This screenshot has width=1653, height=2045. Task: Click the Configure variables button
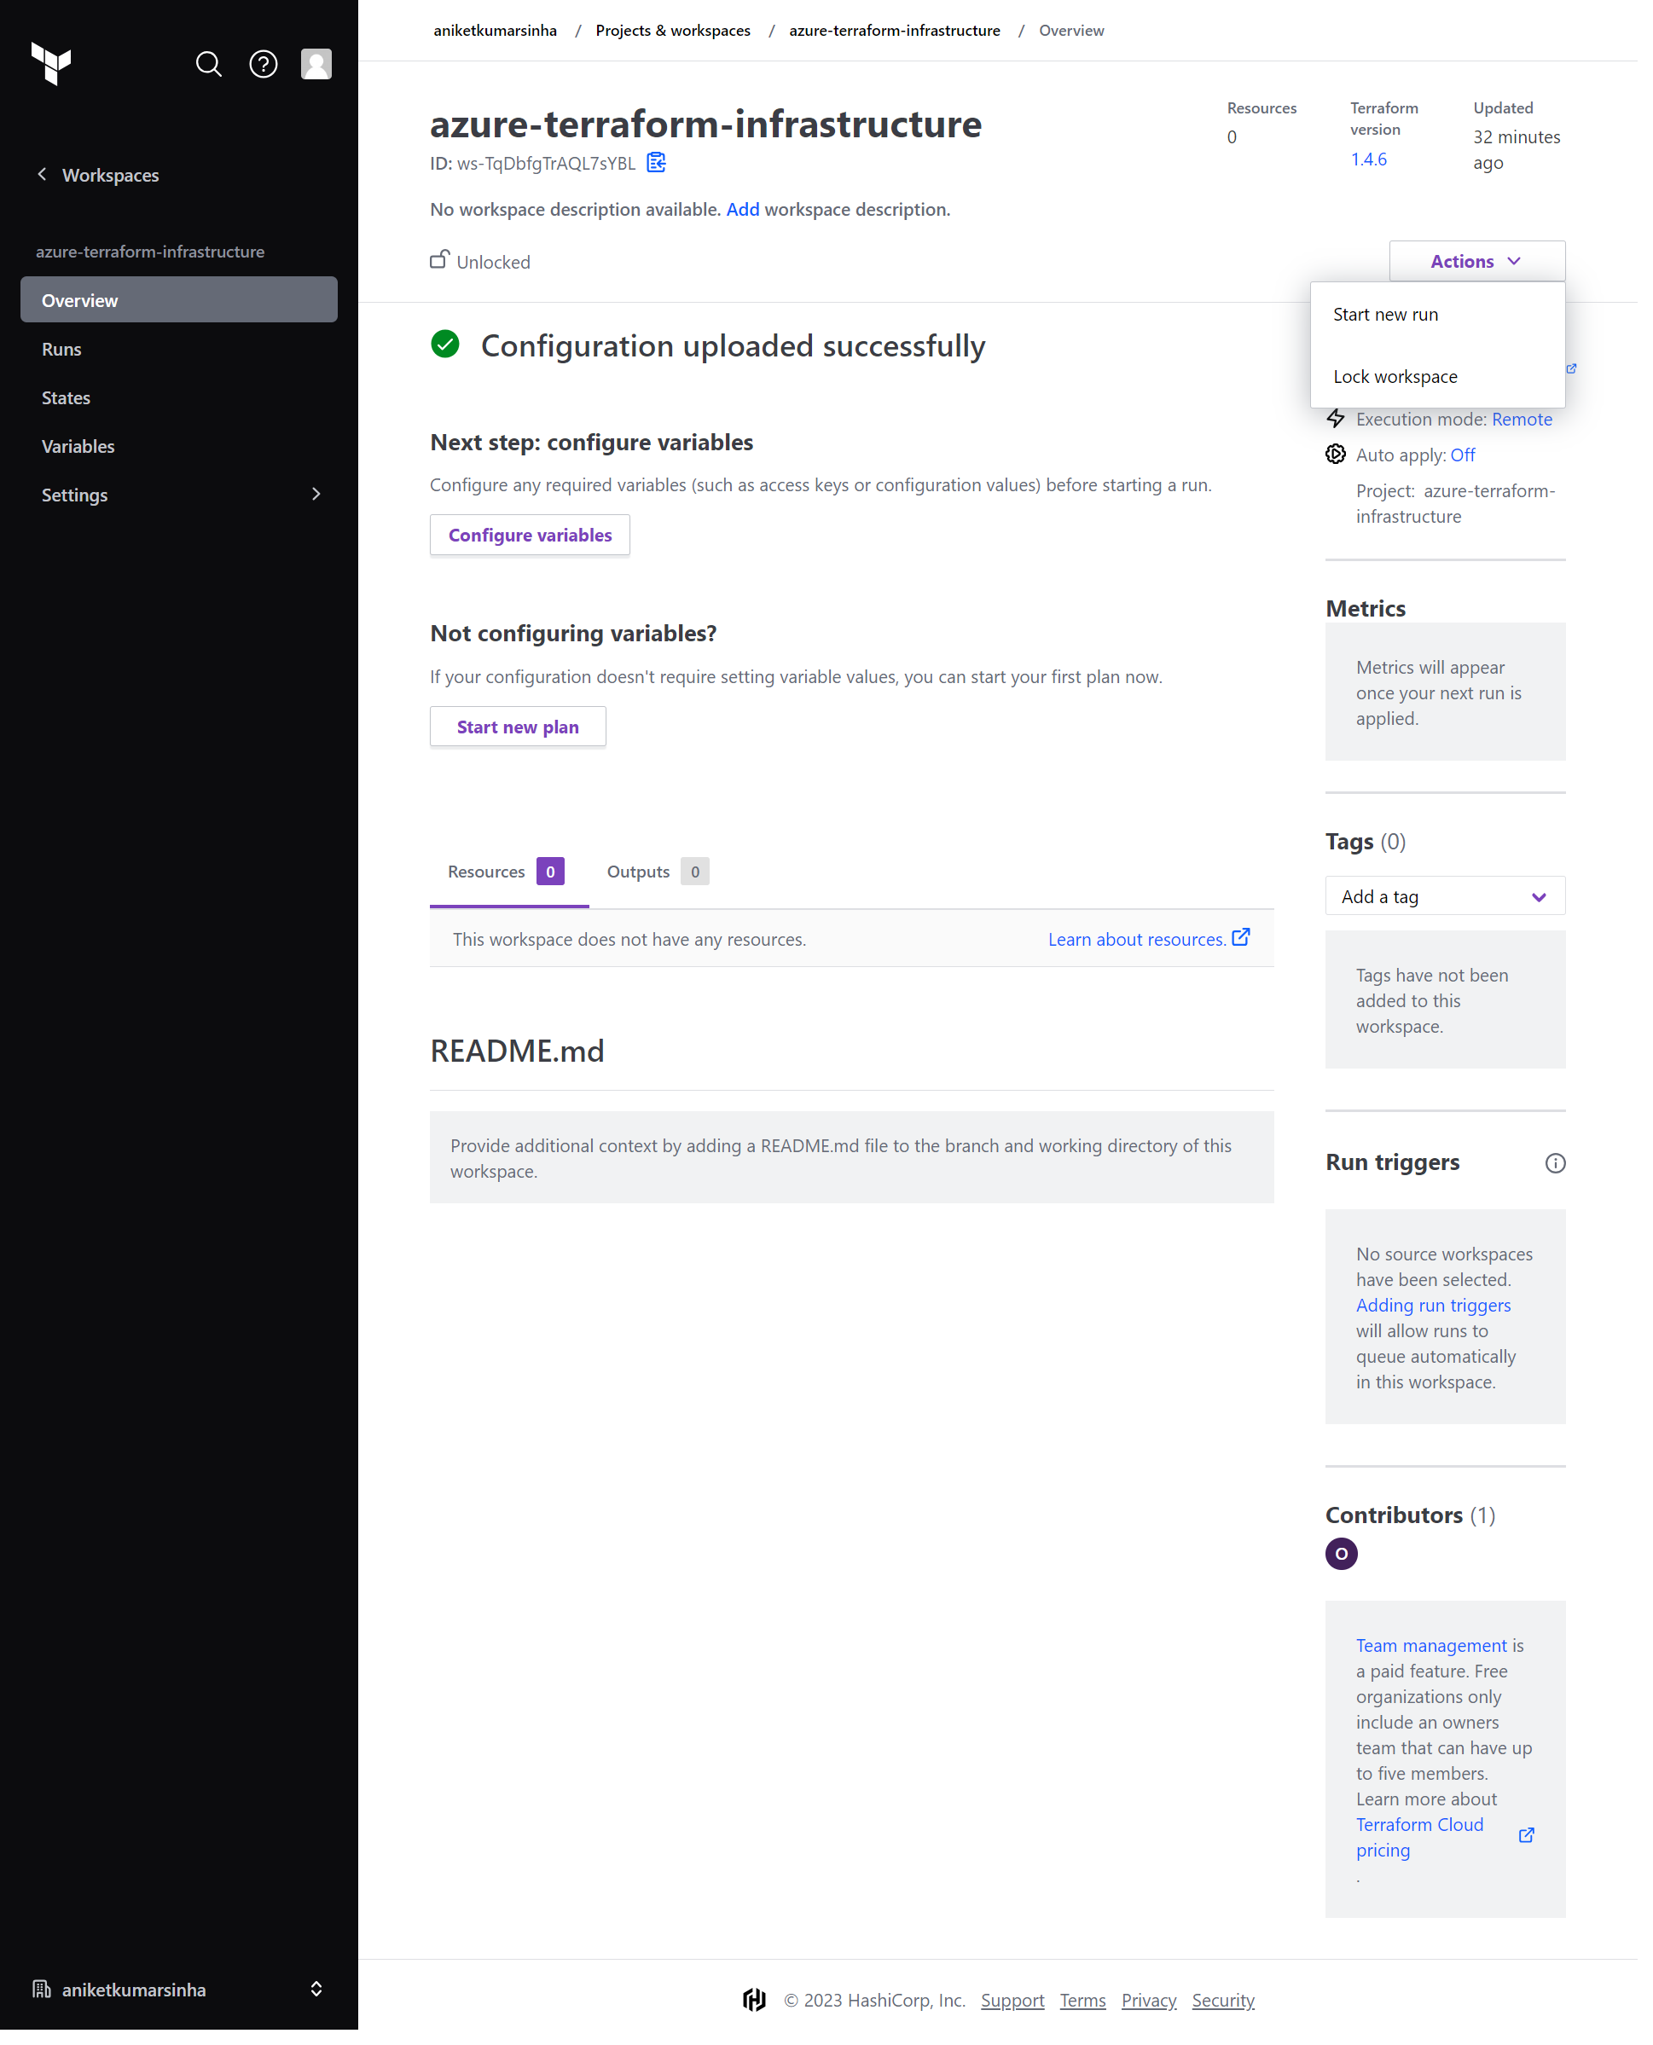pos(535,540)
